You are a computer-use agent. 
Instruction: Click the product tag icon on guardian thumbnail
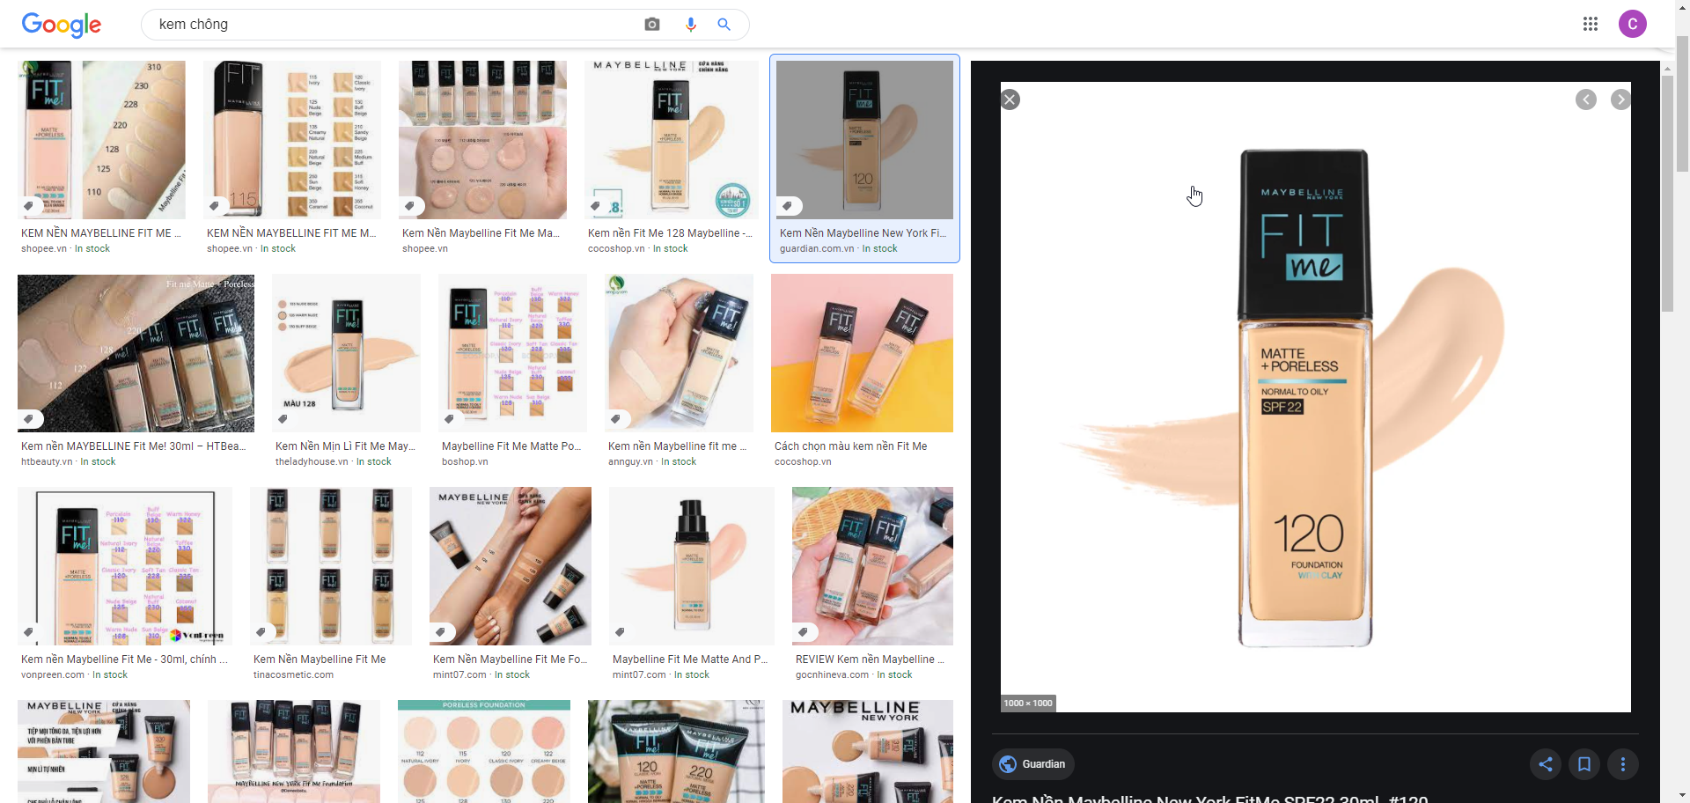pyautogui.click(x=788, y=206)
